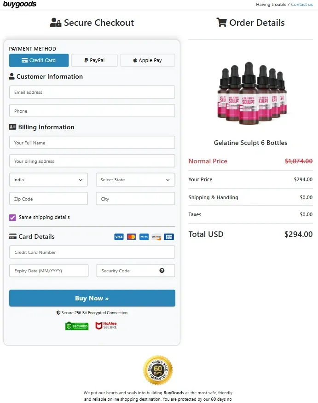Viewport: 318px width, 403px height.
Task: Choose Apple Pay payment method
Action: click(148, 60)
